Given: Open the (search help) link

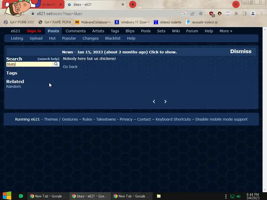Looking at the screenshot, I should pos(48,59).
